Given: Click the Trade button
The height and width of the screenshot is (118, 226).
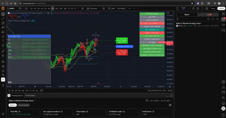Looking at the screenshot, I should (x=213, y=8).
